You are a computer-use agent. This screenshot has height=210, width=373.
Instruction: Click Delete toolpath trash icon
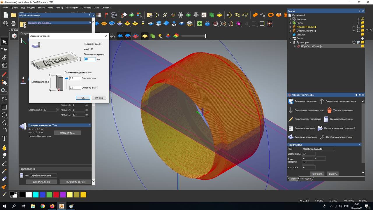[x=329, y=110]
